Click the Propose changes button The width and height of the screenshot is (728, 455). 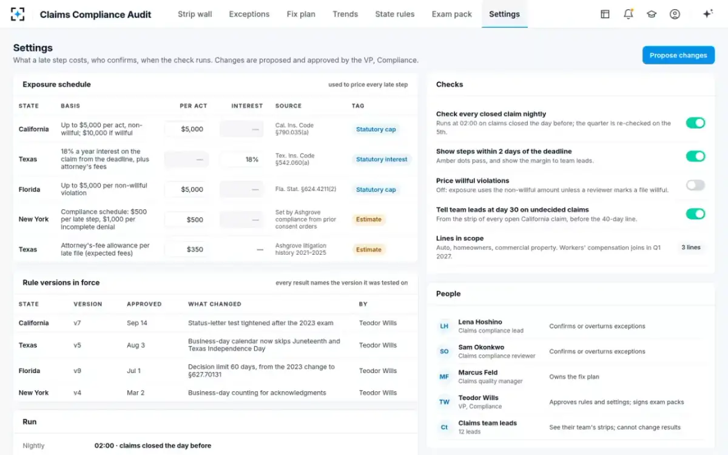[678, 55]
